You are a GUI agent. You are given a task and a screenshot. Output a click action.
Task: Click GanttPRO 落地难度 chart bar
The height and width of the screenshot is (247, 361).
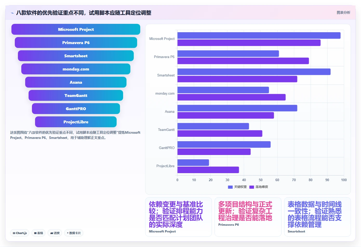pos(214,152)
